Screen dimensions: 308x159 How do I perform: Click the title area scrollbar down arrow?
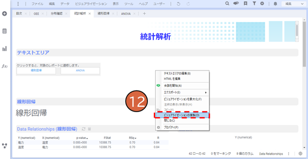(x=297, y=40)
